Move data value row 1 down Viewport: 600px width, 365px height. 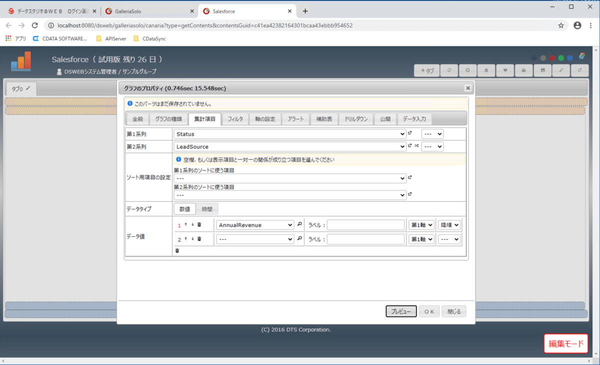(192, 225)
